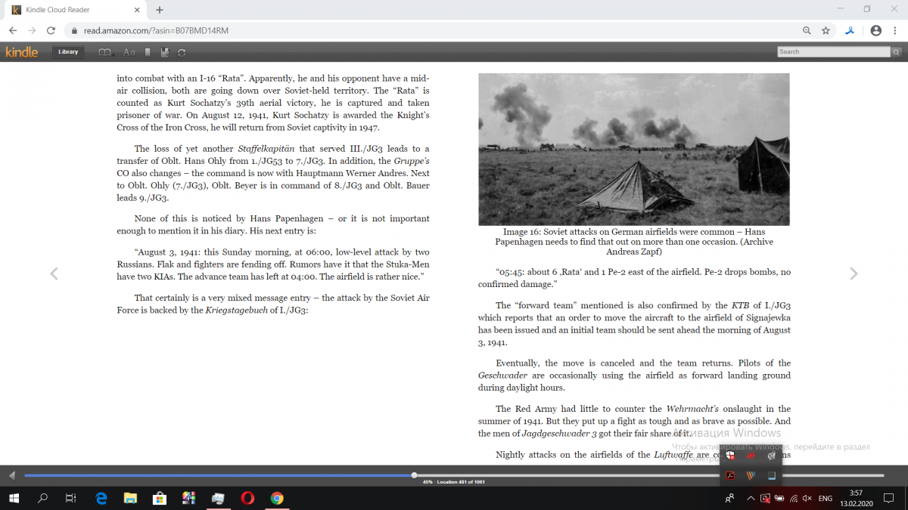The height and width of the screenshot is (510, 908).
Task: Open Microsoft Store from taskbar
Action: pyautogui.click(x=160, y=498)
